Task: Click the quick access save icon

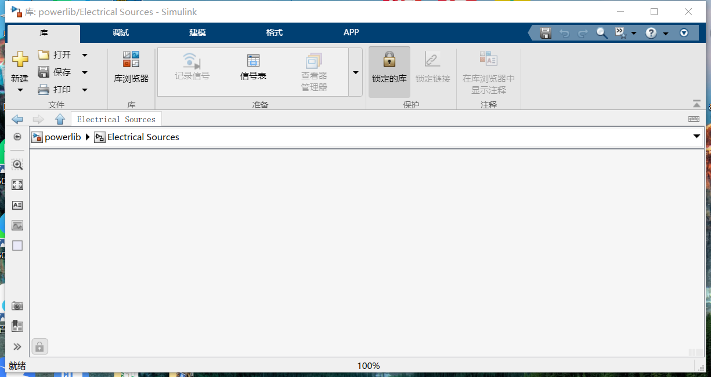Action: pos(546,33)
